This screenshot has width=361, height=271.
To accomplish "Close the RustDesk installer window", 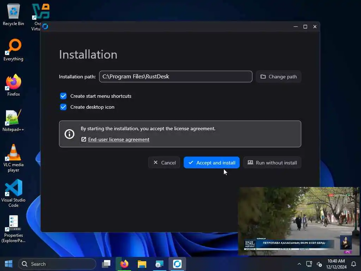I will pos(315,26).
